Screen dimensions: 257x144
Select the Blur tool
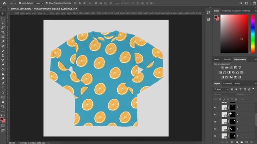[x=3, y=74]
